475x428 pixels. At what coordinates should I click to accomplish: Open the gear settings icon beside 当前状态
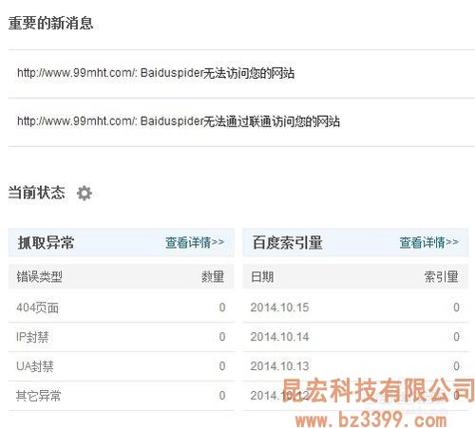click(x=85, y=193)
